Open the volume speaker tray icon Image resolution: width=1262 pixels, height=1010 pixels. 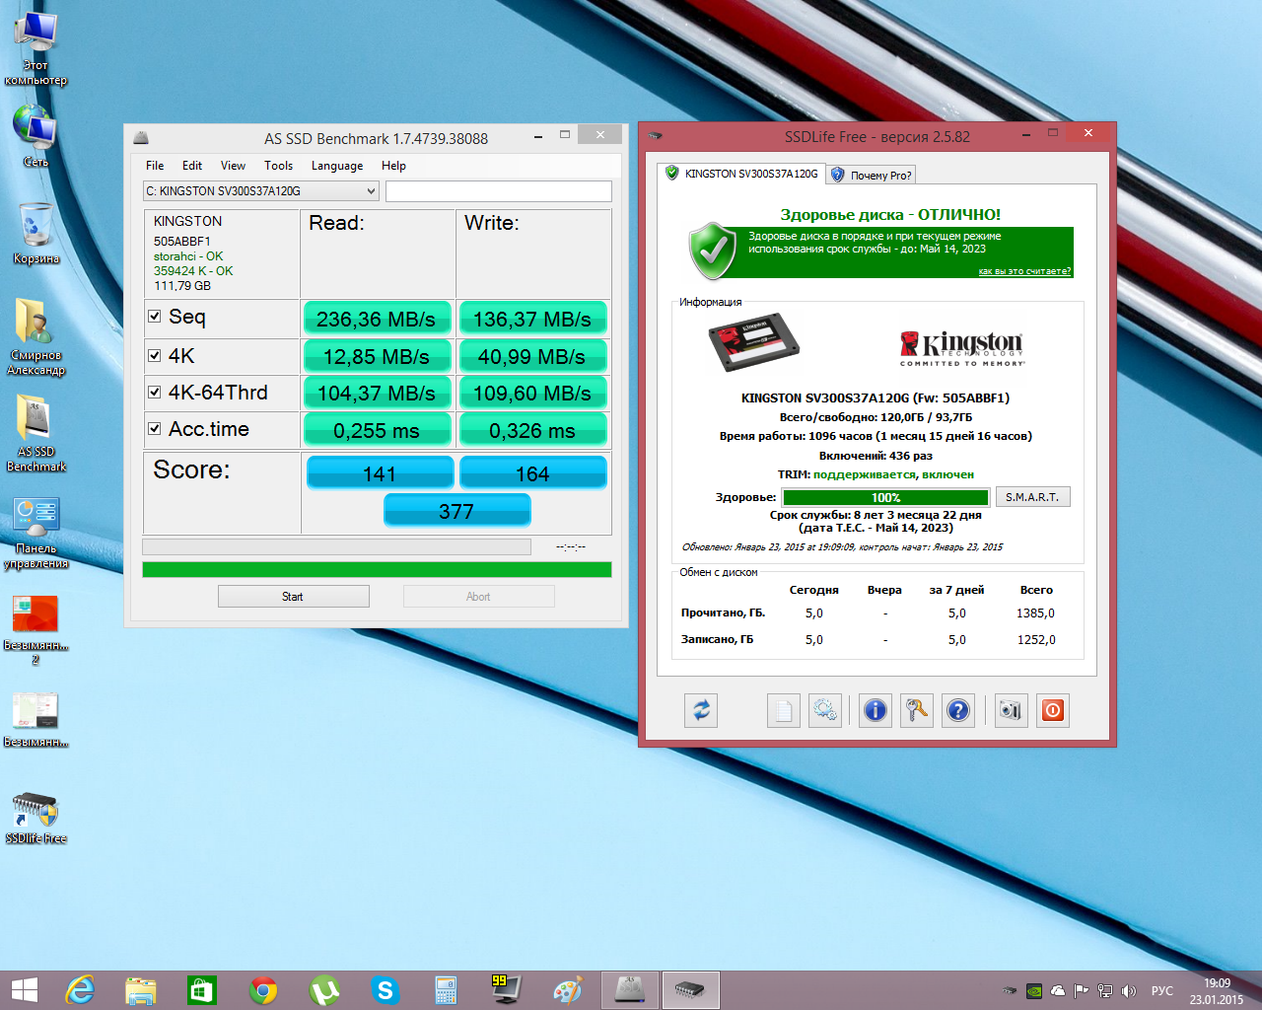(1129, 990)
